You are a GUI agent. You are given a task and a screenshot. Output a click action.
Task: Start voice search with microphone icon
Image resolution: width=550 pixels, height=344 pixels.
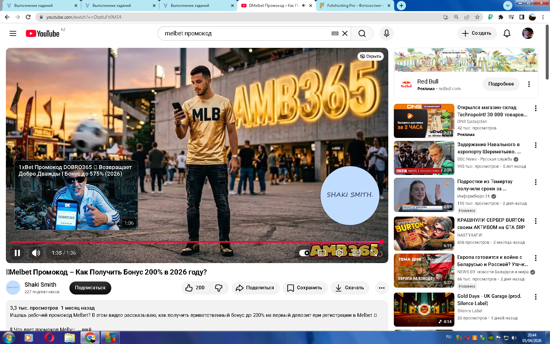tap(386, 33)
